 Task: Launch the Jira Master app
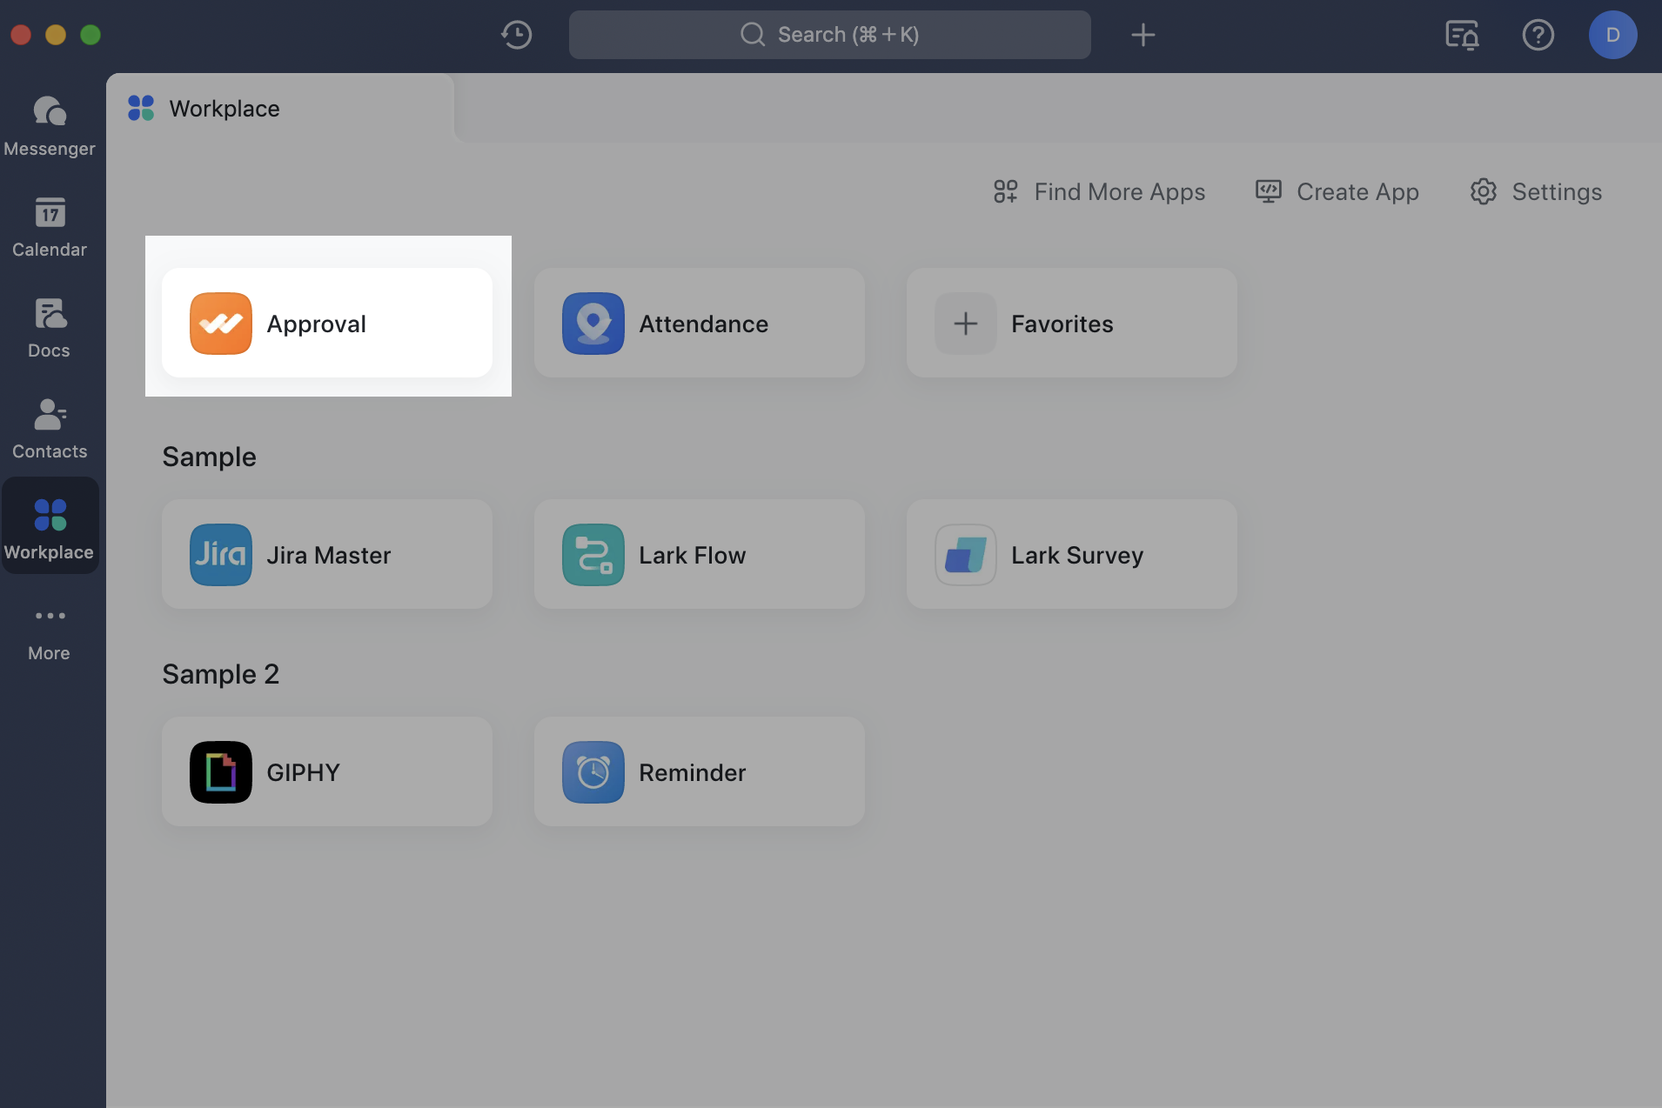pos(327,554)
